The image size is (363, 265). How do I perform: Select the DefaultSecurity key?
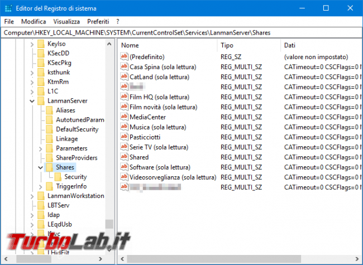(x=77, y=129)
